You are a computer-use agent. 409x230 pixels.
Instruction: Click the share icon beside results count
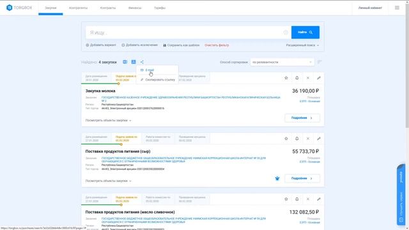tap(142, 62)
